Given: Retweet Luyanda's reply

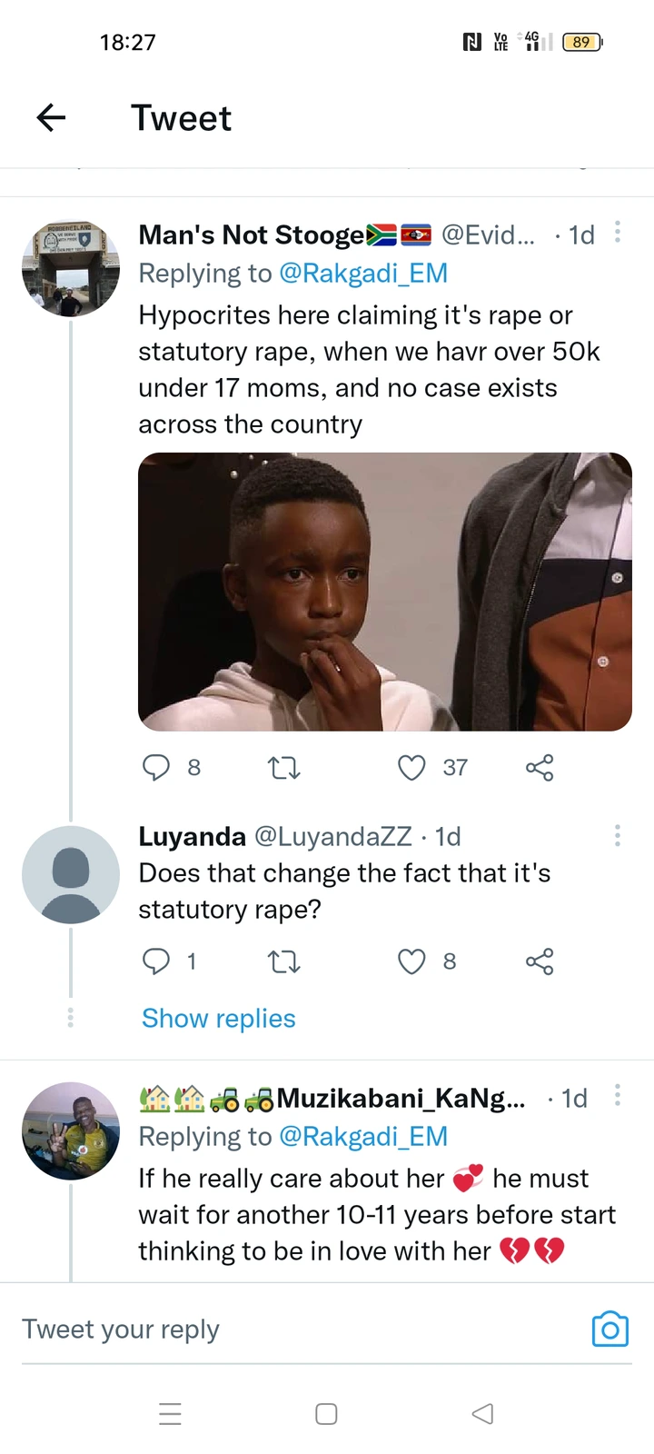Looking at the screenshot, I should (284, 961).
